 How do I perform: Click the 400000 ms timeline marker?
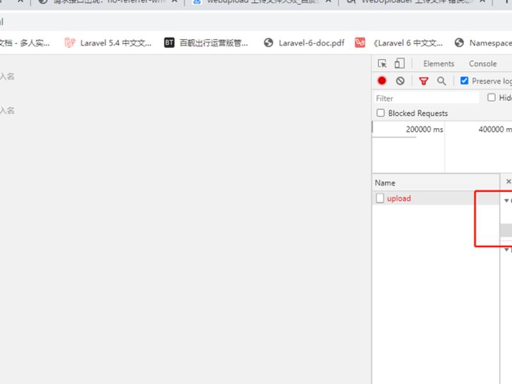coord(495,129)
